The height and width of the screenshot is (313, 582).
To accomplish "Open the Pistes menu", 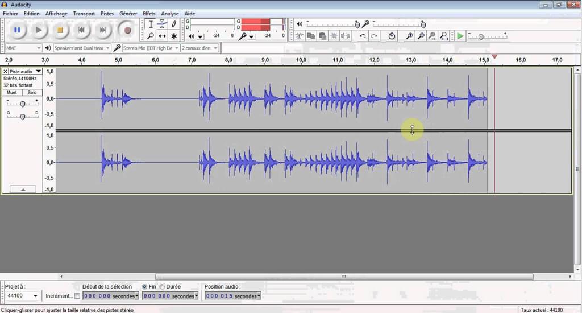I will point(107,14).
